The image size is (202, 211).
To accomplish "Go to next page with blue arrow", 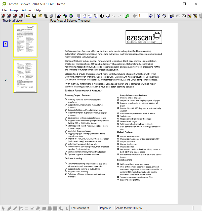I will 150,16.
